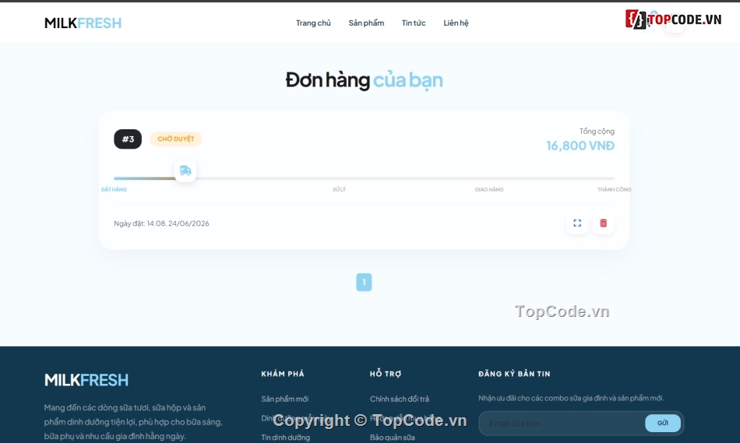The height and width of the screenshot is (443, 740).
Task: Click the THÀNH CÔNG progress step label
Action: 614,190
